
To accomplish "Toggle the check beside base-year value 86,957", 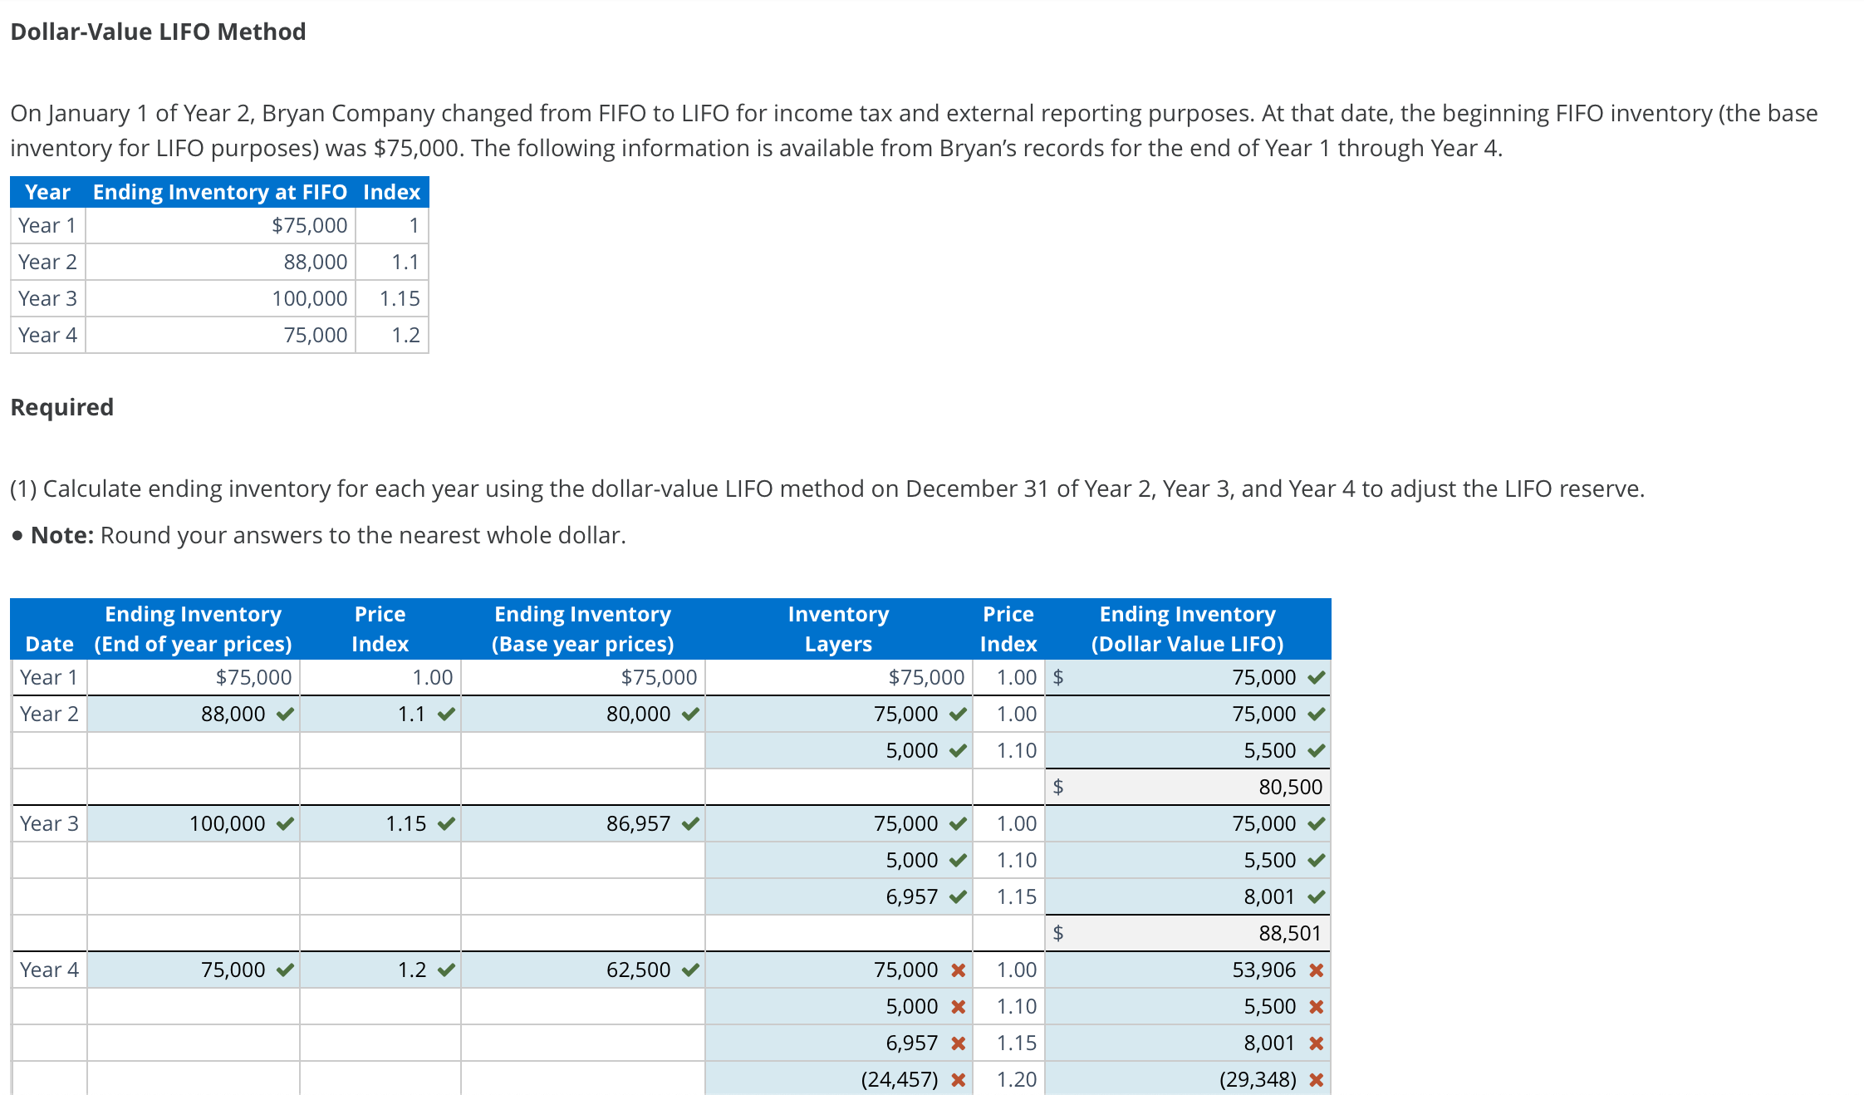I will click(x=689, y=823).
